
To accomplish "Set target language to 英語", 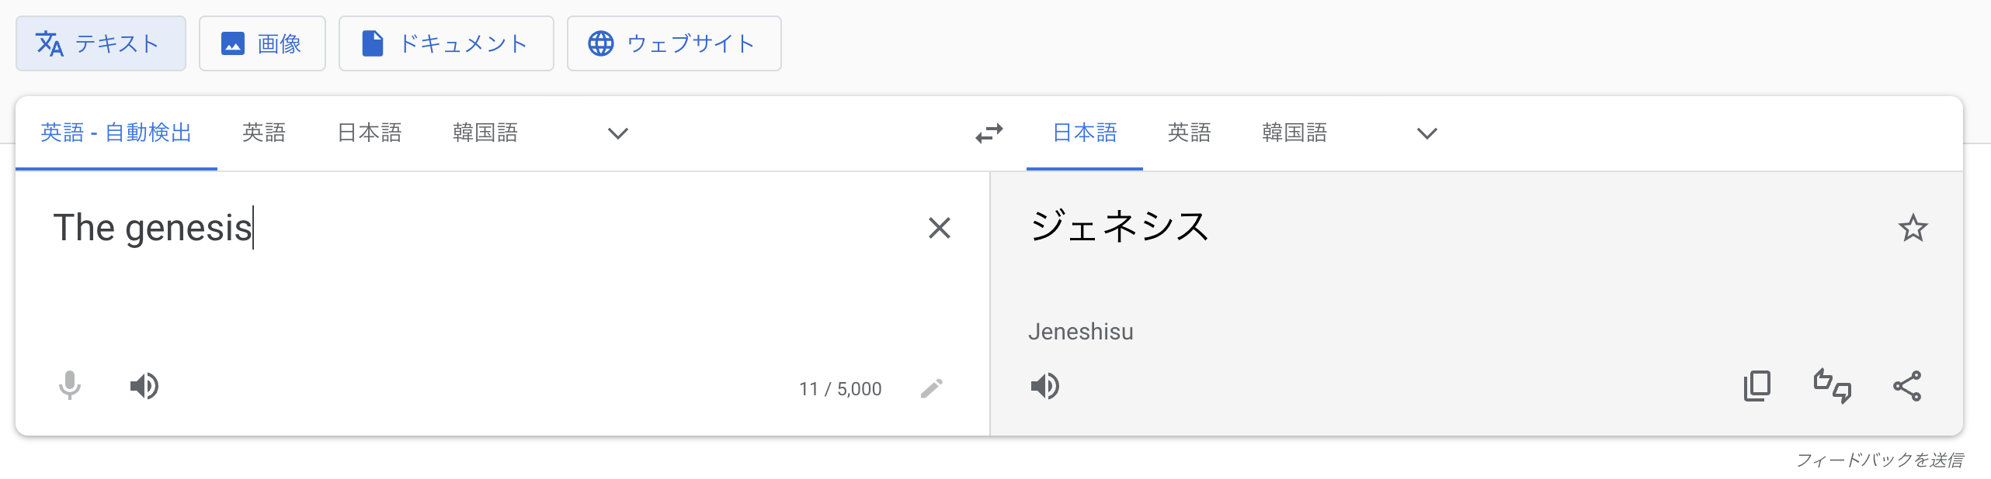I will [1189, 133].
